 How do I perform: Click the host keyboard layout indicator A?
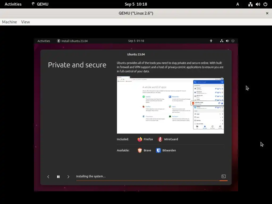tap(238, 4)
